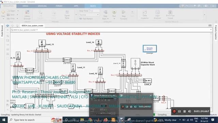Expand the Prepare gallery arrow

76,15
